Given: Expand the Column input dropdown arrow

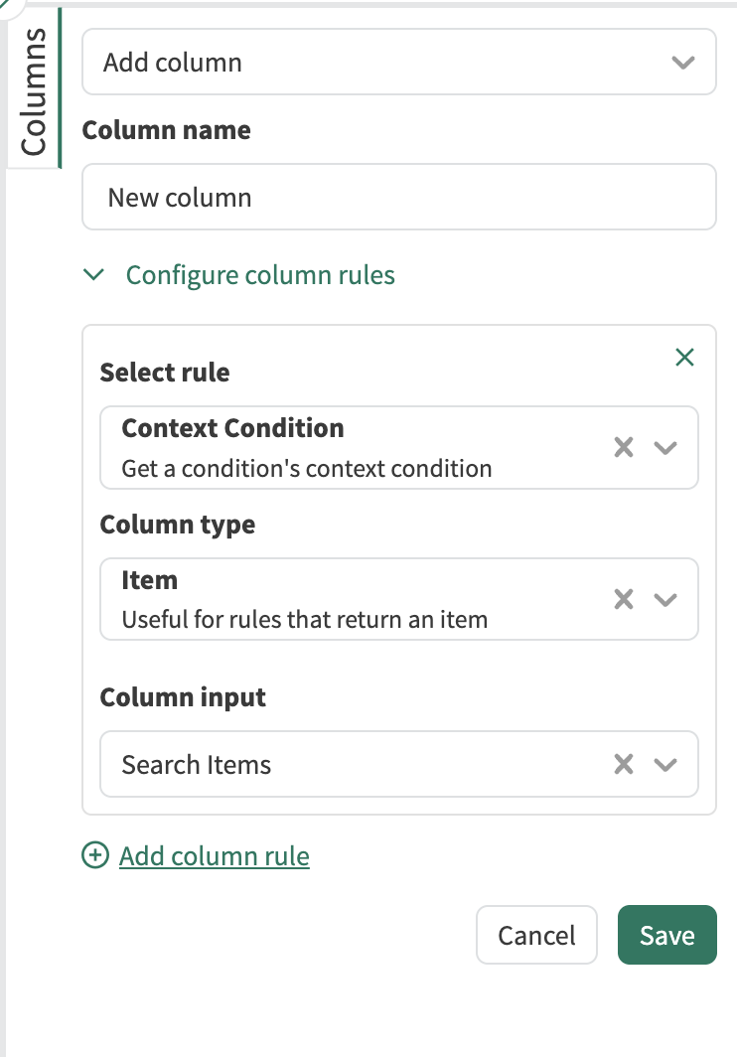Looking at the screenshot, I should (x=665, y=765).
